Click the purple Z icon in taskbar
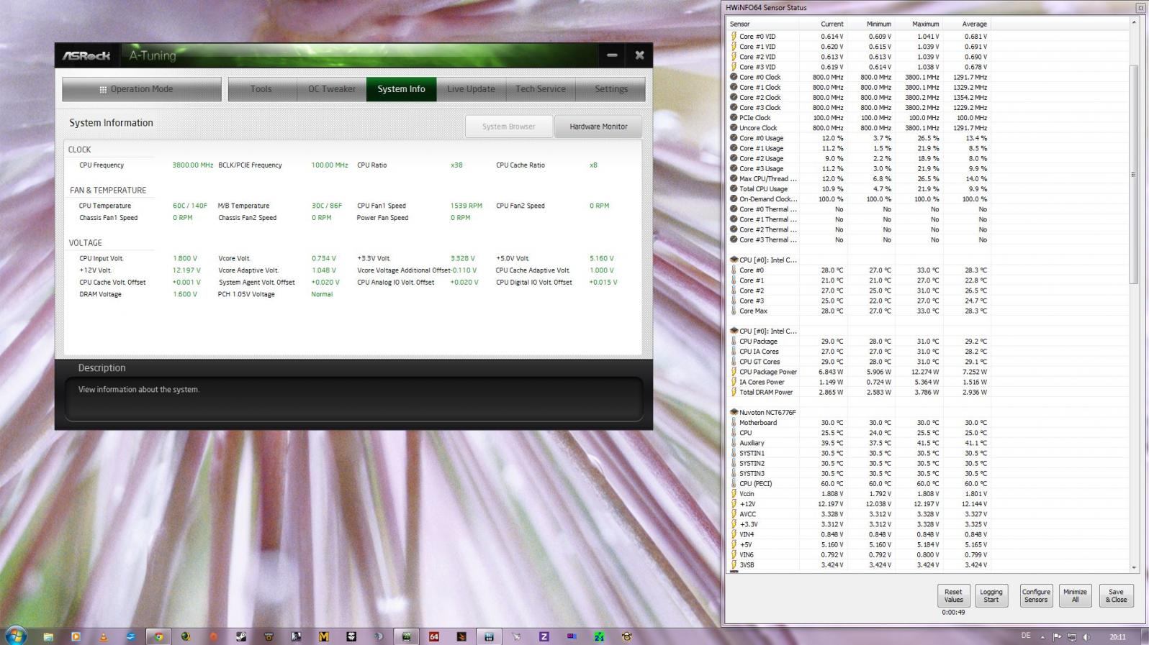Viewport: 1149px width, 645px height. click(544, 636)
